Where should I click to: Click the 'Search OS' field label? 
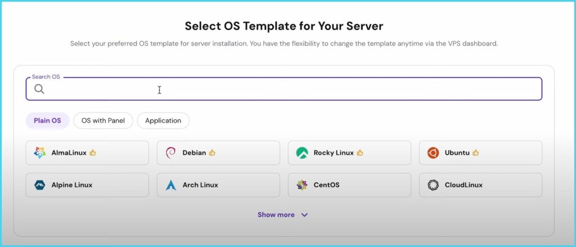tap(46, 77)
